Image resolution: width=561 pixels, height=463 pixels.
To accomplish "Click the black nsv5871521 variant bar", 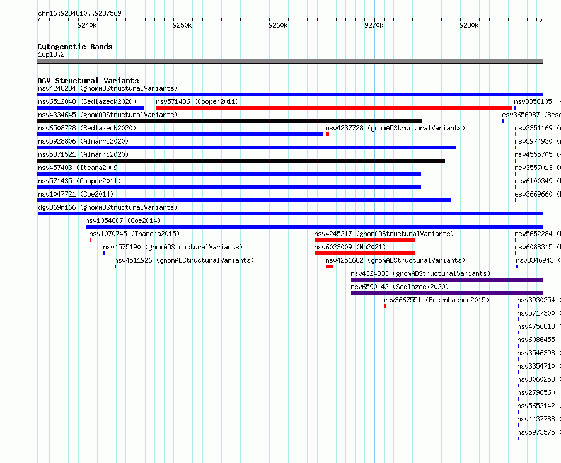I will point(241,161).
